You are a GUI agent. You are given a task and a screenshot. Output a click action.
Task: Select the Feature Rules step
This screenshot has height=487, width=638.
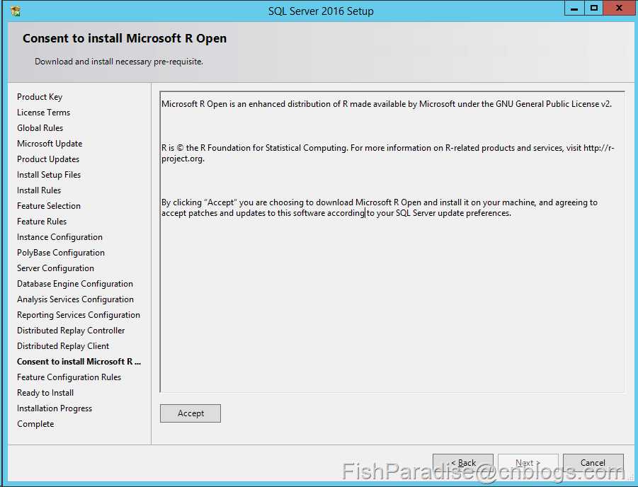click(42, 222)
